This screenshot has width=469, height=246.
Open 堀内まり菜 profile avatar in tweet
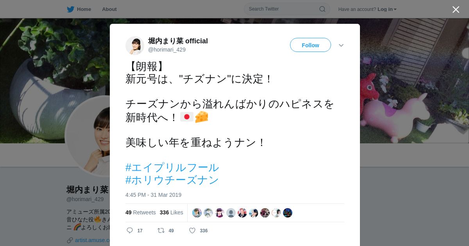coord(135,46)
